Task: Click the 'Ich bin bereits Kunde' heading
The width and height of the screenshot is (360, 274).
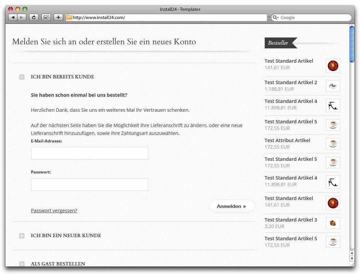Action: (63, 77)
